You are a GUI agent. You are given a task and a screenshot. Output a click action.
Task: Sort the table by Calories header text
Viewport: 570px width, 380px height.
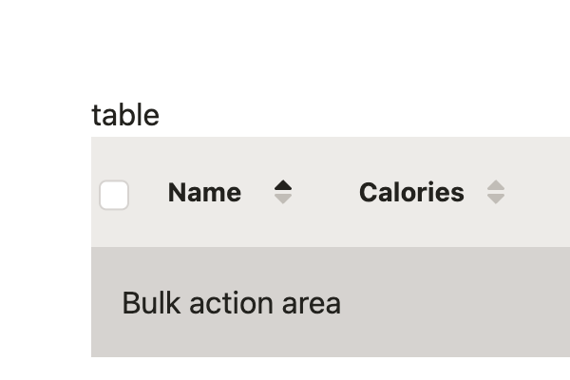(411, 193)
